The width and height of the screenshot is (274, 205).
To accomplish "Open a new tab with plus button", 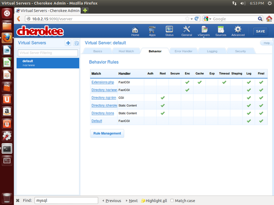I will coord(85,10).
